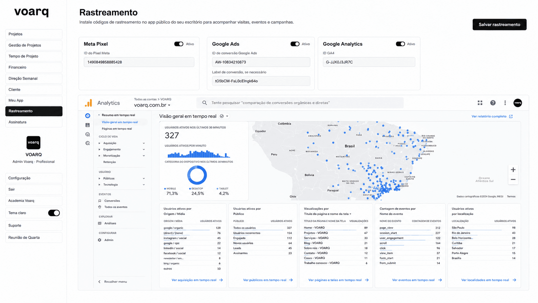538x303 pixels.
Task: Click the voarq wordmark logo at top
Action: click(x=32, y=12)
